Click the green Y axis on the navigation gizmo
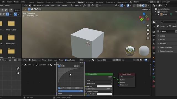The height and width of the screenshot is (99, 177). tap(141, 20)
